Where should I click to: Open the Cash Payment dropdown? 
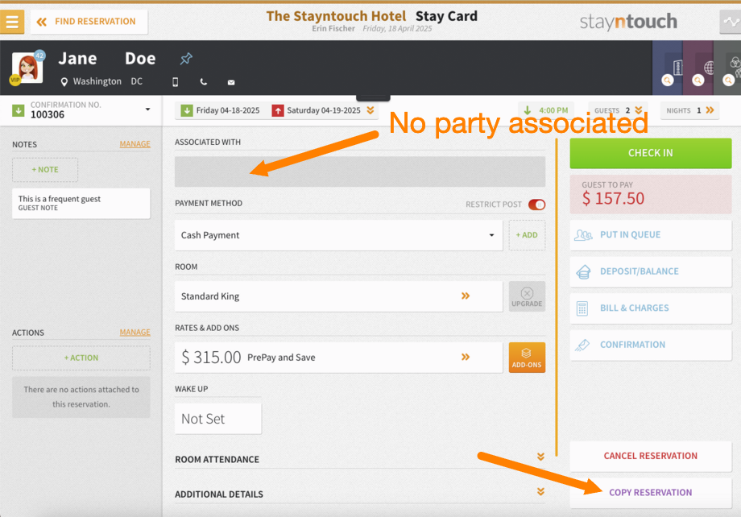[338, 235]
